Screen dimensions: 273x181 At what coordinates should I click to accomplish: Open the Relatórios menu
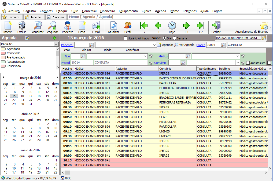[190, 11]
